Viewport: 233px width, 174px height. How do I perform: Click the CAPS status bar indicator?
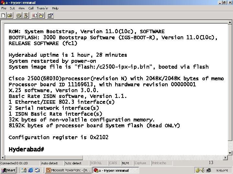(115, 163)
